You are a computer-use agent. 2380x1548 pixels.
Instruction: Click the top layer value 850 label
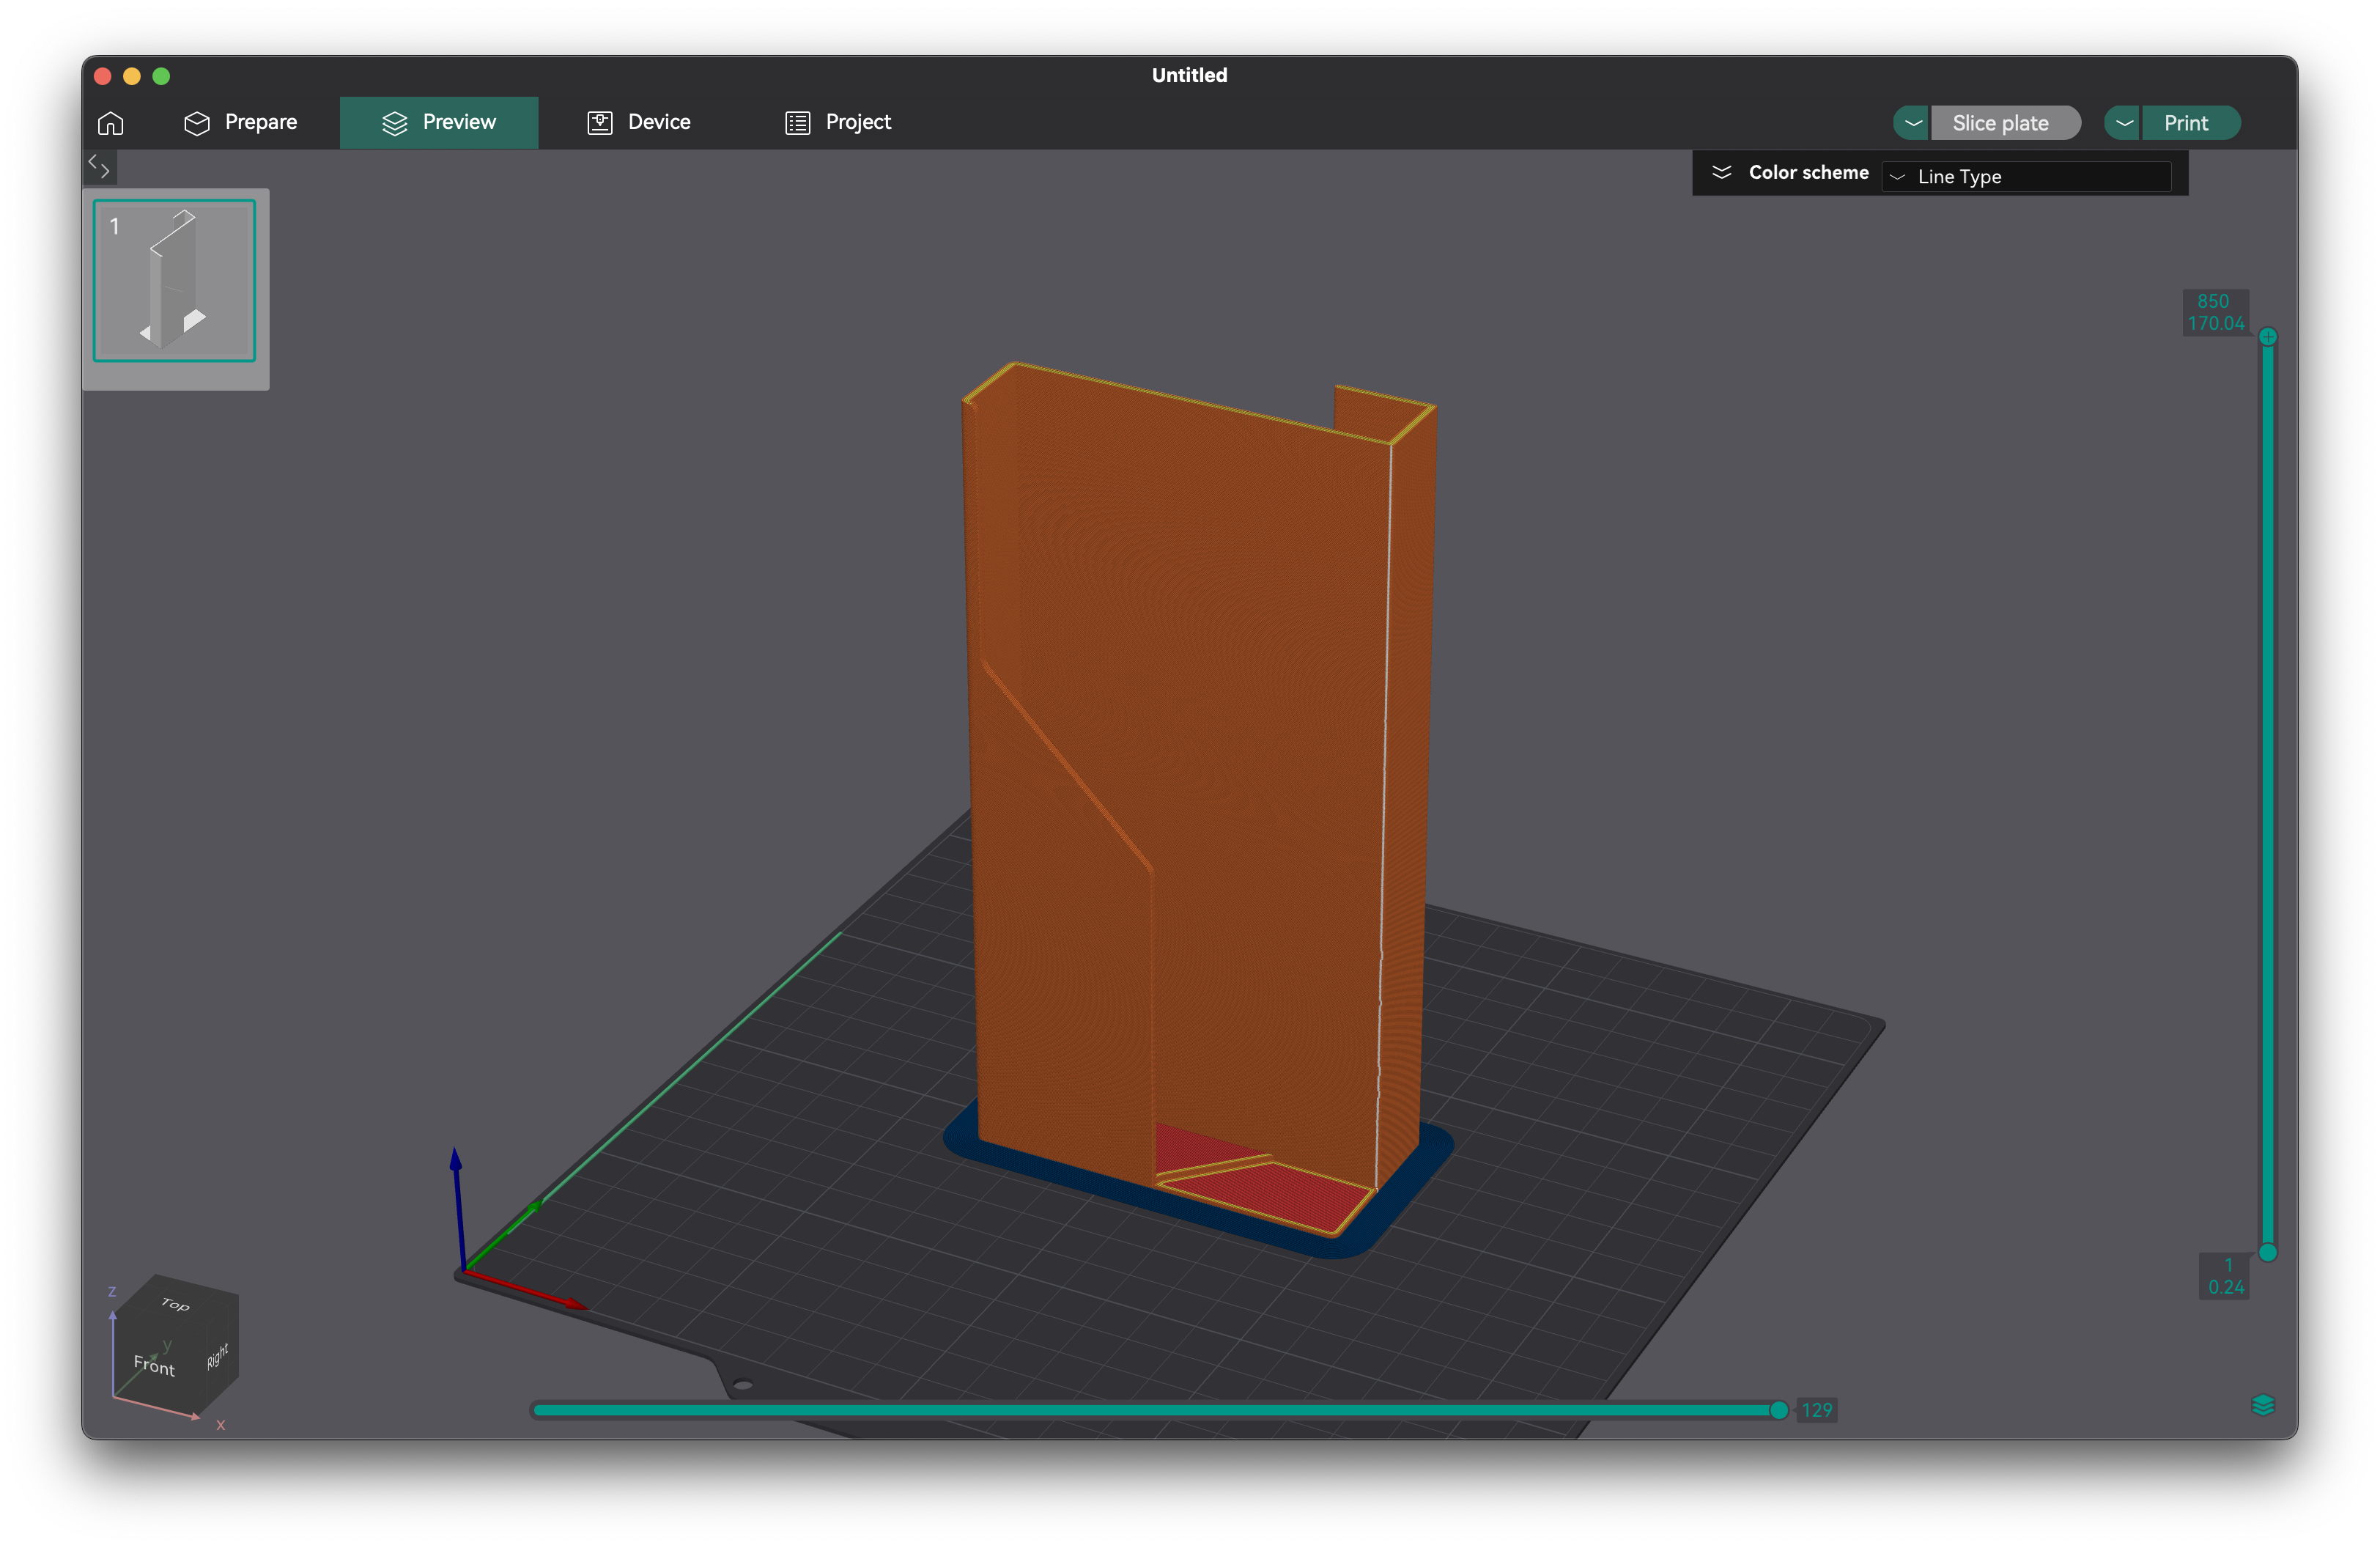click(2213, 301)
